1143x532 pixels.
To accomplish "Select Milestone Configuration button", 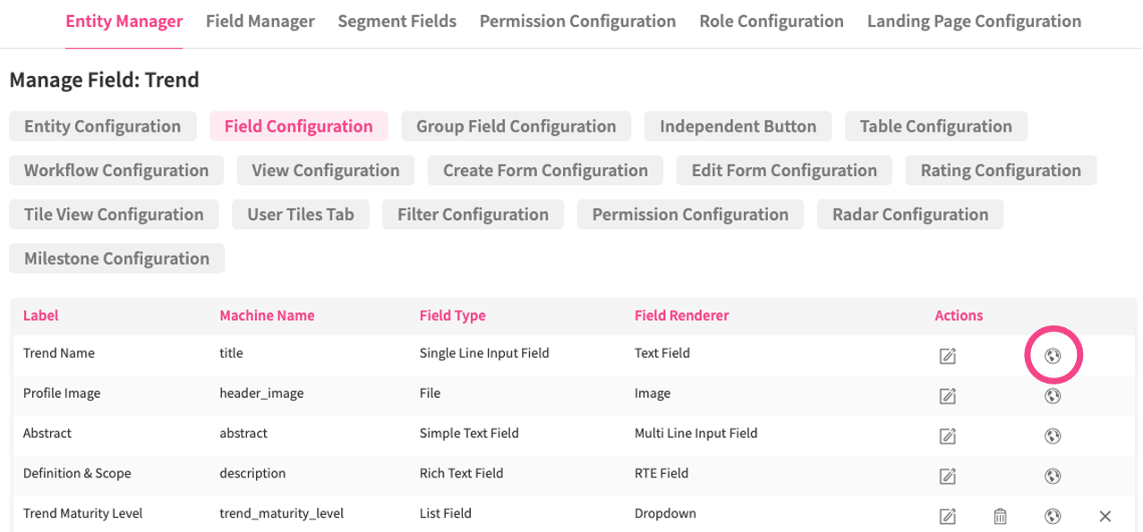I will point(116,258).
